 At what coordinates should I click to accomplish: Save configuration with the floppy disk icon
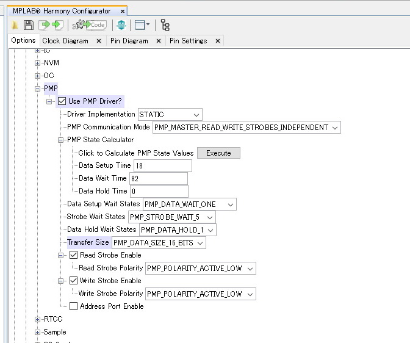click(x=29, y=25)
